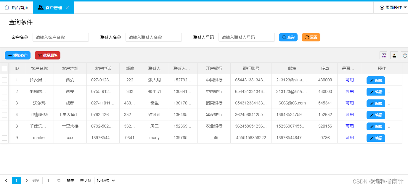Click the print table icon
Viewport: 408px width, 187px height.
[404, 55]
